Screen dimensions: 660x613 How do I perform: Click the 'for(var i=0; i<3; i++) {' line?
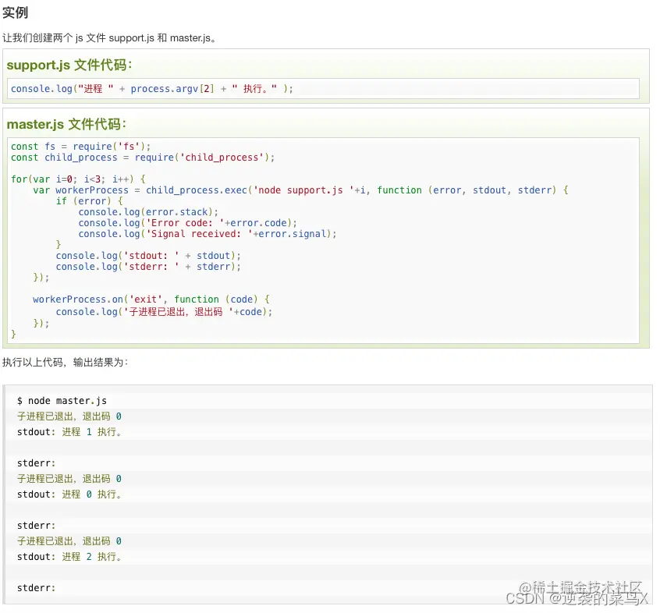pos(78,179)
